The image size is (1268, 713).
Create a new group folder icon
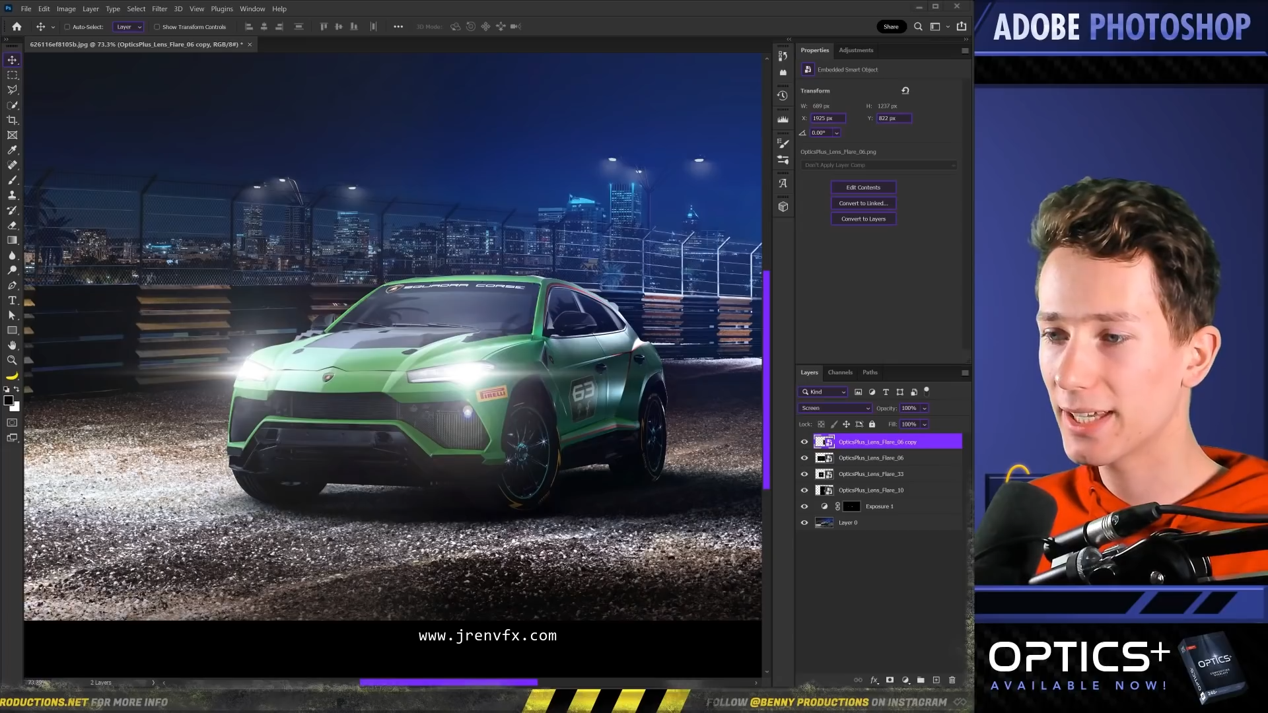(921, 680)
